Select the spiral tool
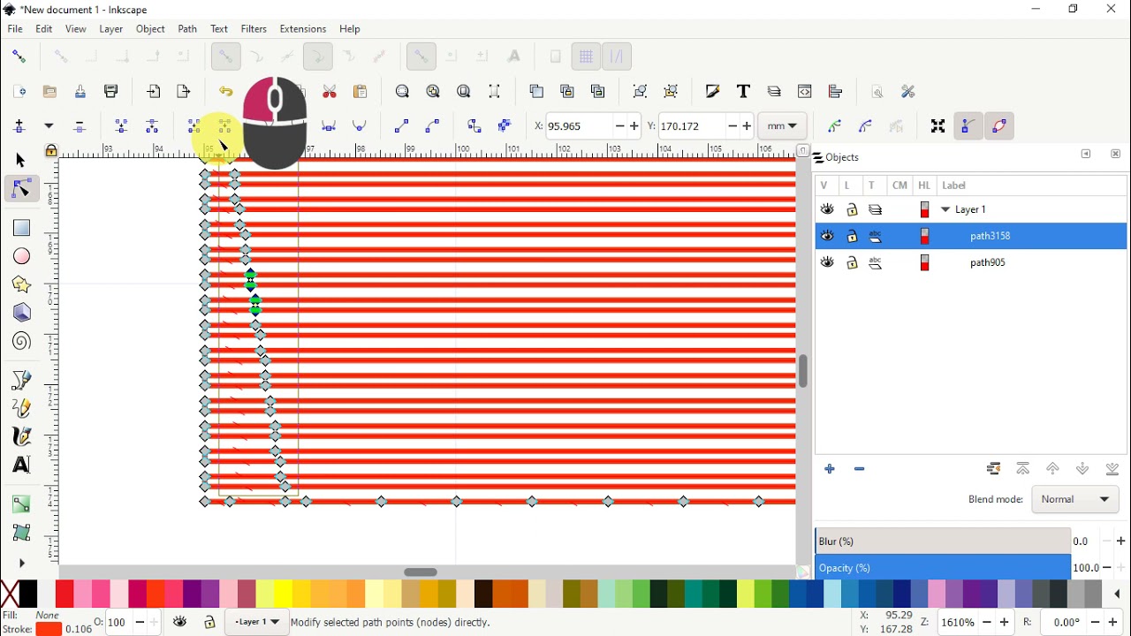This screenshot has height=636, width=1131. point(22,343)
